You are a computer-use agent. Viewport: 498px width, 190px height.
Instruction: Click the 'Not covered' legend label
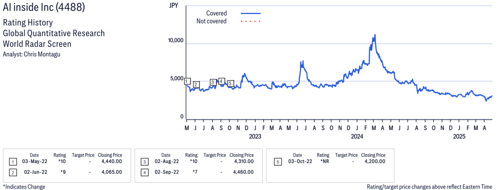(x=212, y=21)
